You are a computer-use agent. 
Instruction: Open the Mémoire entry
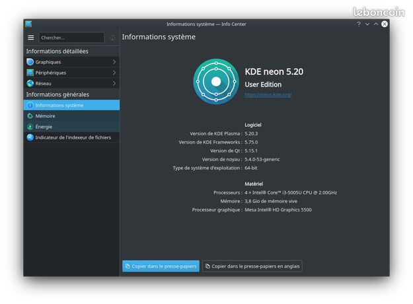[71, 116]
